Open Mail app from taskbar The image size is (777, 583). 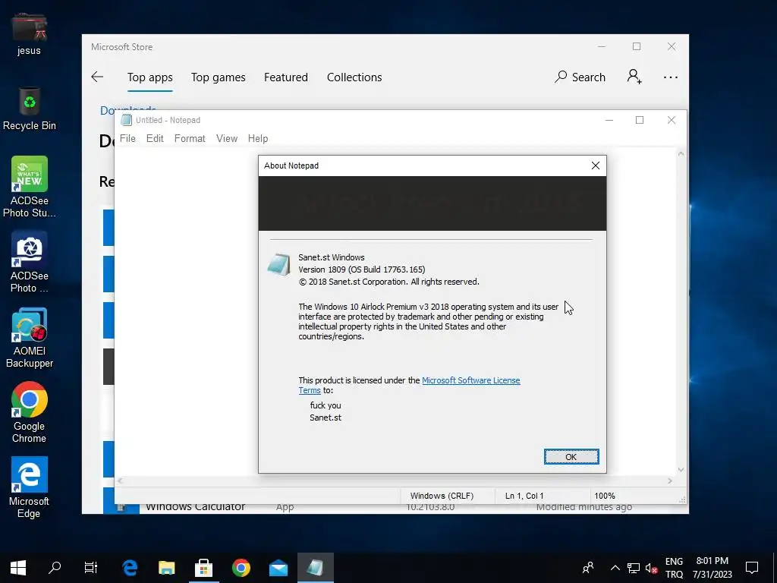[278, 568]
